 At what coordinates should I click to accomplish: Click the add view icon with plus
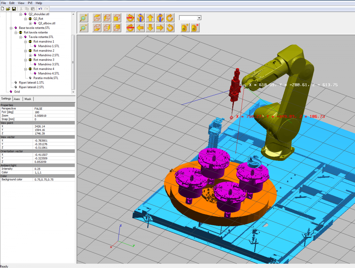point(185,28)
